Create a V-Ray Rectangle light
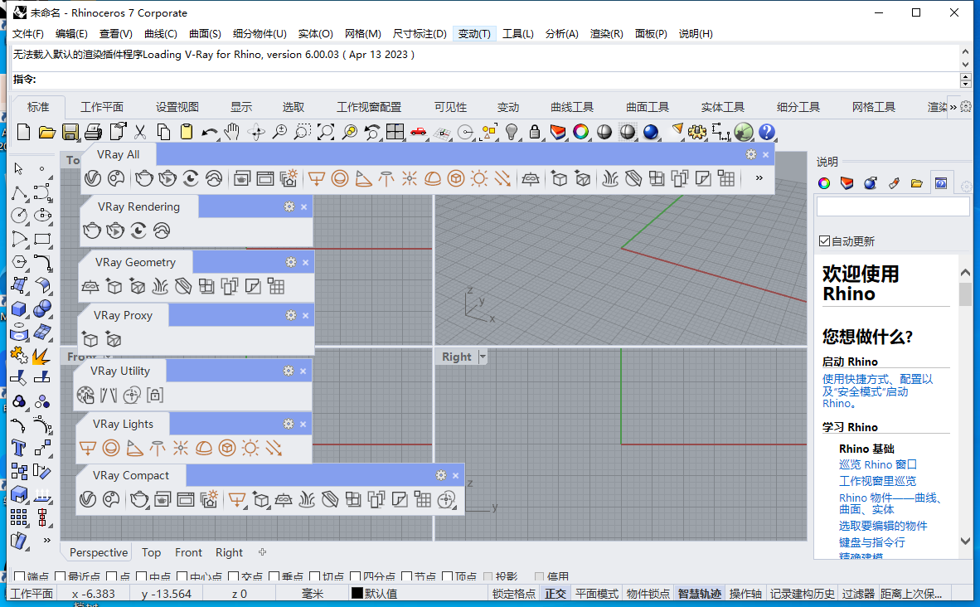The height and width of the screenshot is (607, 980). pyautogui.click(x=90, y=448)
